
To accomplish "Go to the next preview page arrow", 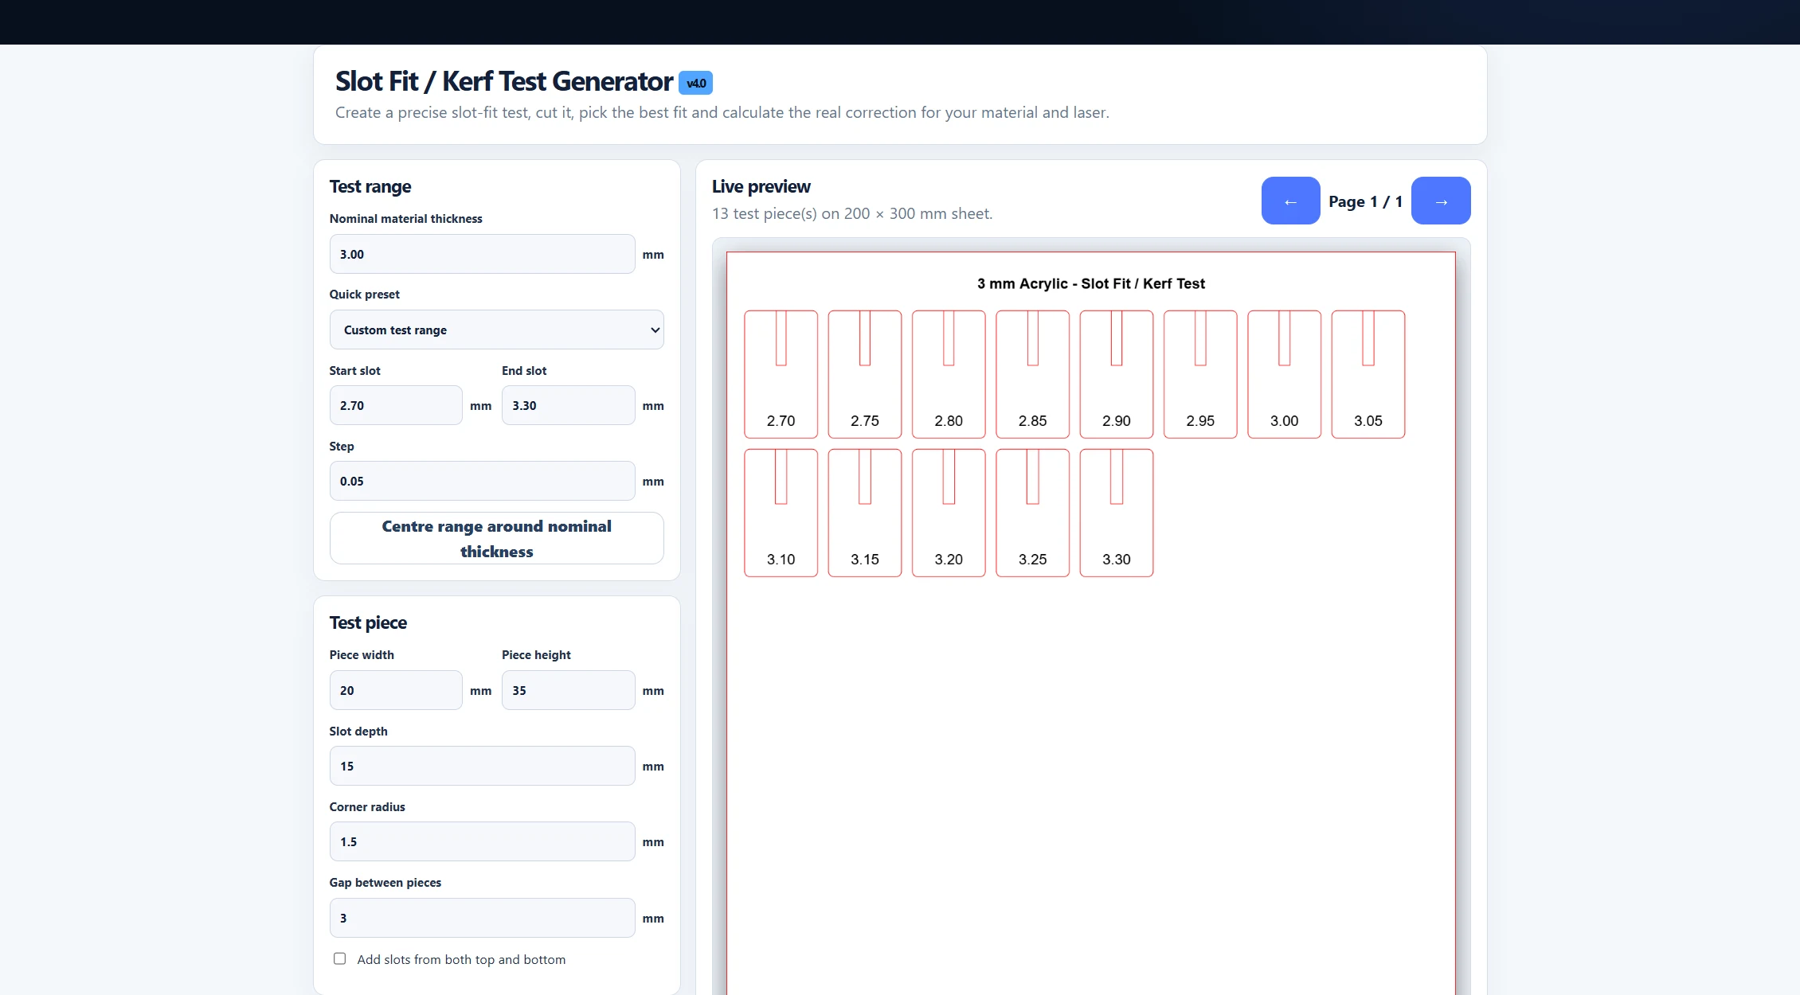I will [x=1441, y=201].
